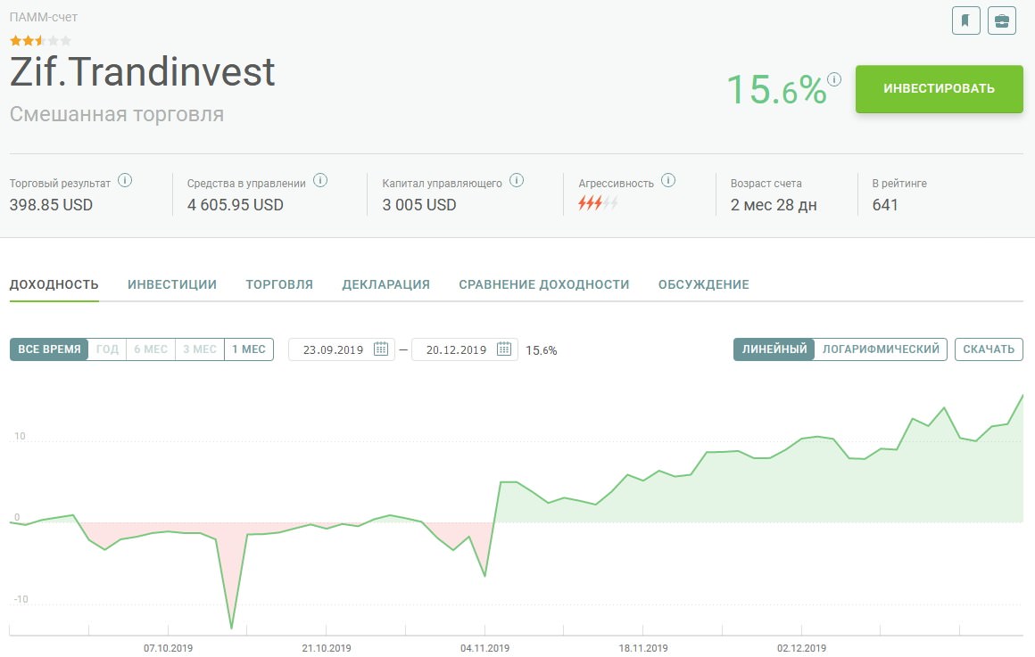The image size is (1035, 657).
Task: Select the ВСЕ ВРЕМЯ period
Action: 49,349
